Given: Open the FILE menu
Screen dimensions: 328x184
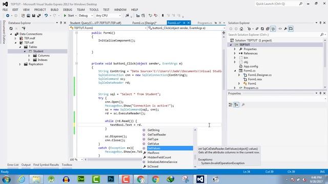Looking at the screenshot, I should (x=5, y=10).
